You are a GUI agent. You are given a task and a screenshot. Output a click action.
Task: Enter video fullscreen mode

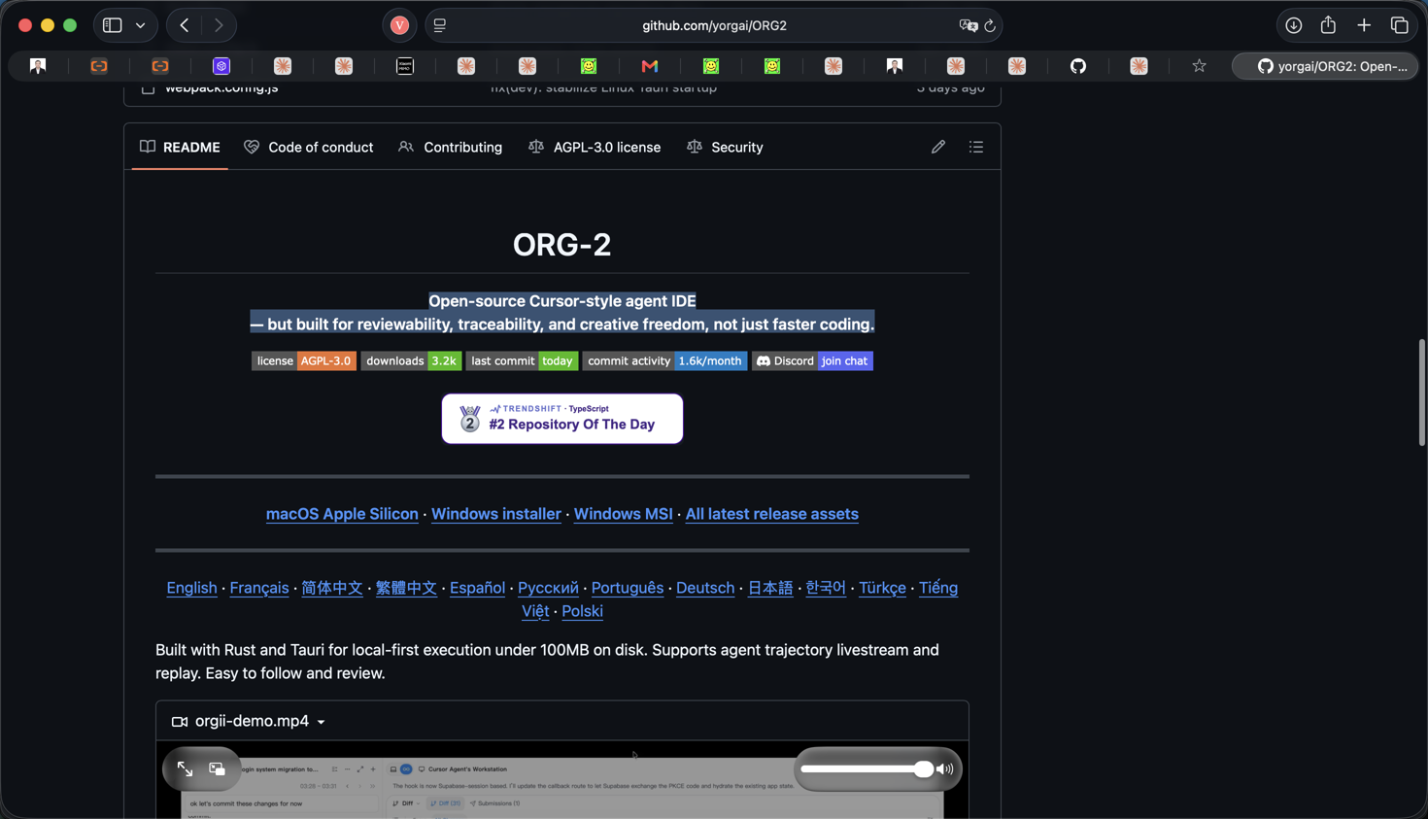(185, 768)
